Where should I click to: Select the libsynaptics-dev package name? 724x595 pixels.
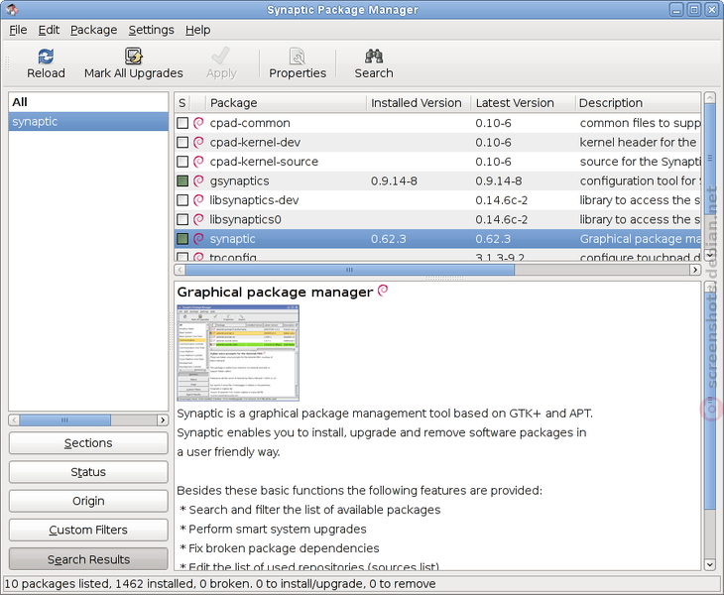click(x=254, y=200)
